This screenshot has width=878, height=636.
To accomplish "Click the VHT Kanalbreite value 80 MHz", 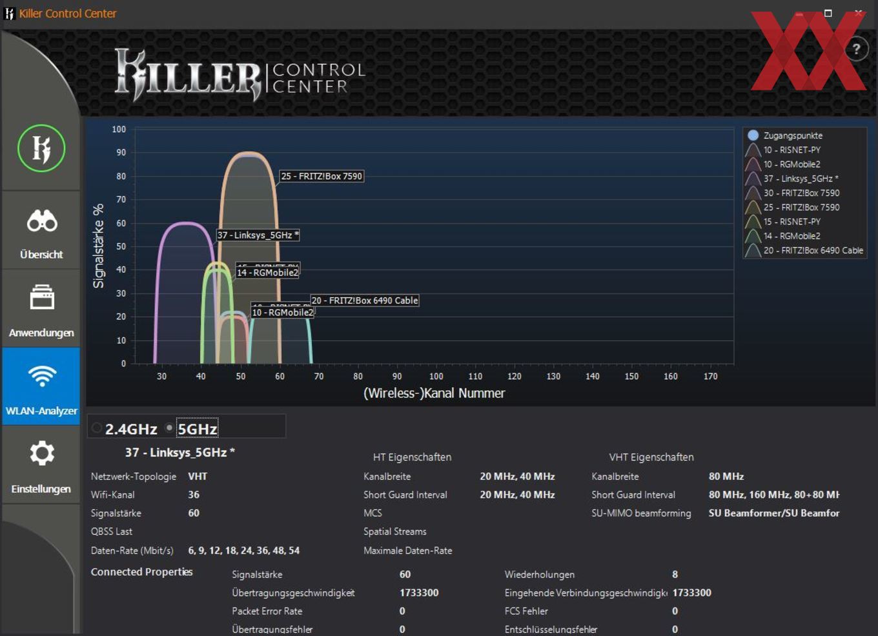I will [x=726, y=477].
